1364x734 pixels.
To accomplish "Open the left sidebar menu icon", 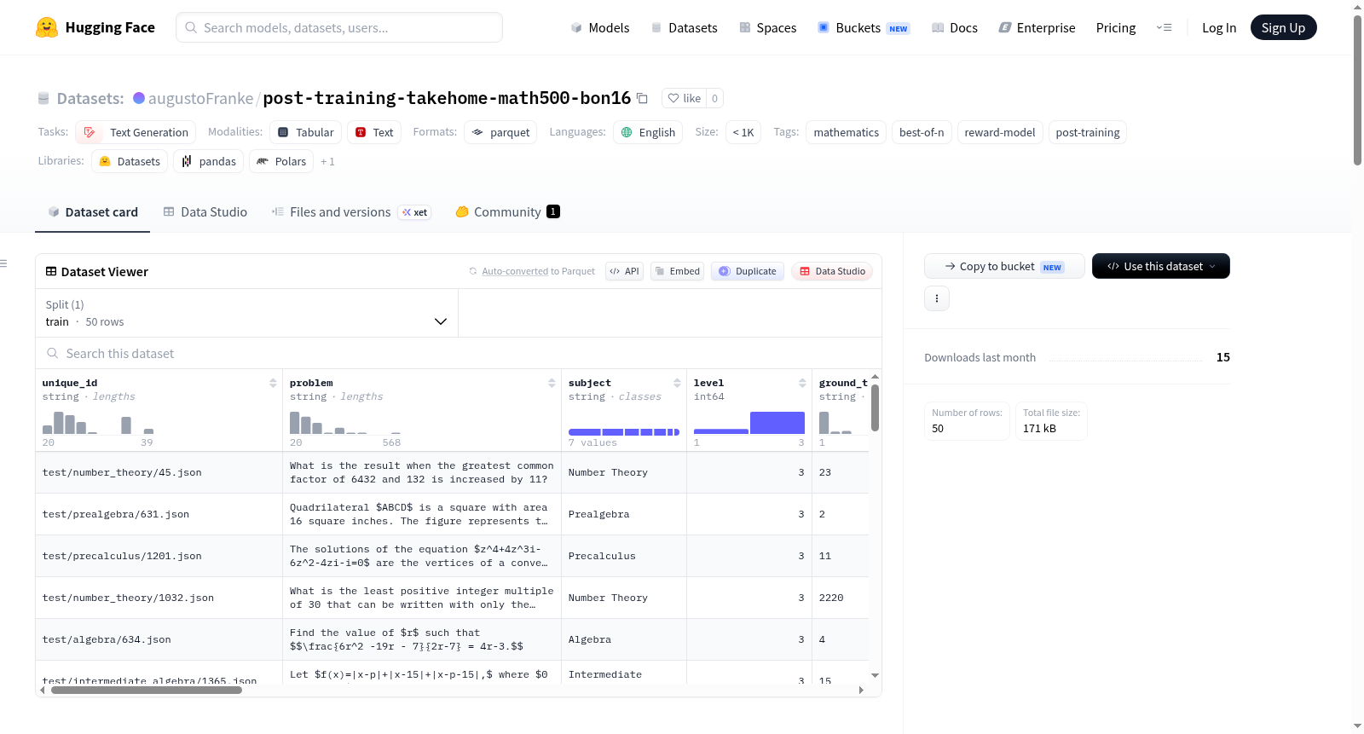I will click(x=3, y=263).
